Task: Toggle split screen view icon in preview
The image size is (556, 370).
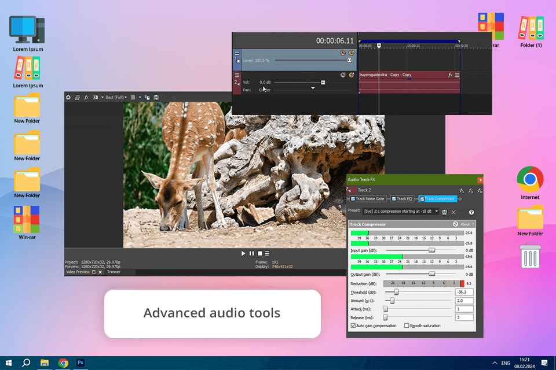Action: [x=95, y=97]
